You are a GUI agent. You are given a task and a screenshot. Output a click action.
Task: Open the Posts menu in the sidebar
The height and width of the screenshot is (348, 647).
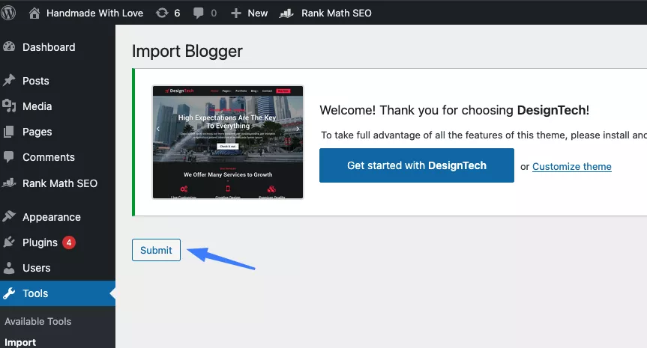[35, 81]
